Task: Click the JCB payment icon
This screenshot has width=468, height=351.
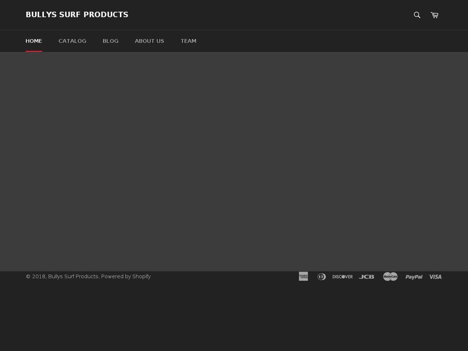Action: pos(367,277)
